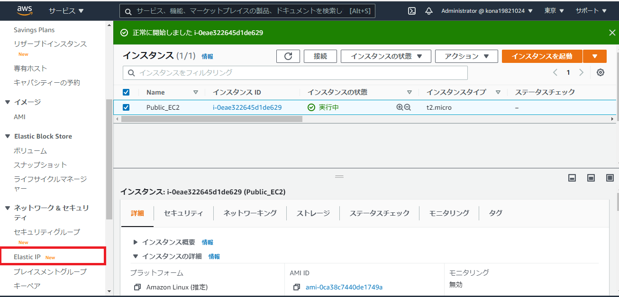Open キーペア in sidebar

pyautogui.click(x=27, y=286)
